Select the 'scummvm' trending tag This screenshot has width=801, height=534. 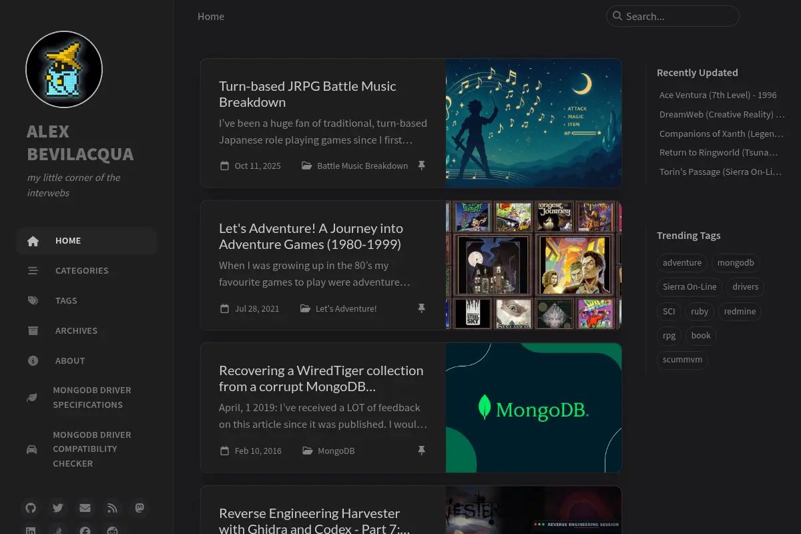pos(682,360)
